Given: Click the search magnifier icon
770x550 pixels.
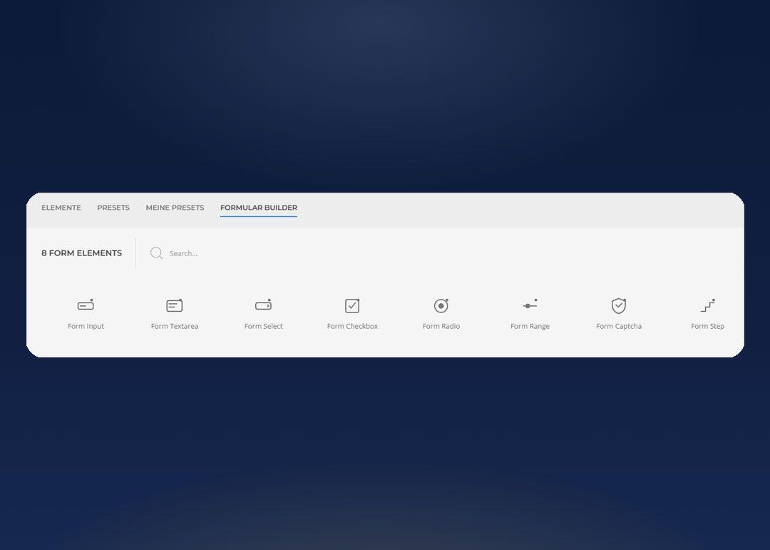Looking at the screenshot, I should [x=157, y=253].
